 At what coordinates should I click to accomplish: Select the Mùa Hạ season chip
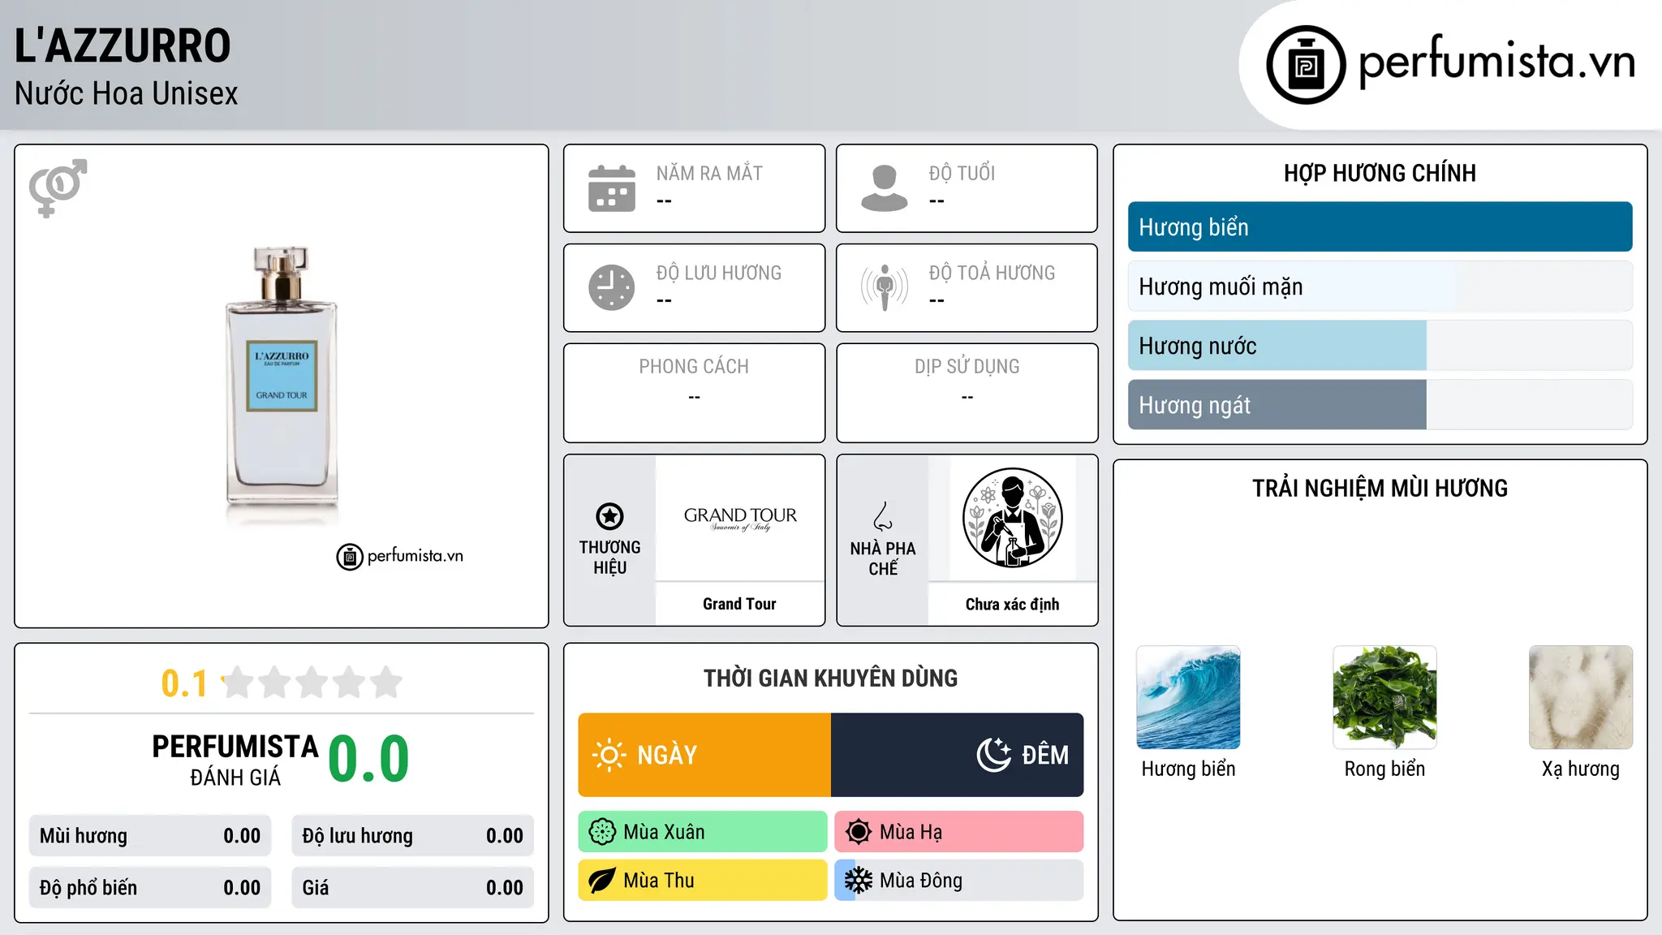pos(959,832)
